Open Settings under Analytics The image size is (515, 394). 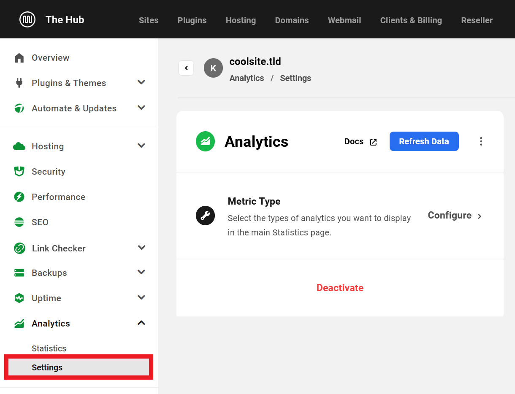point(79,367)
